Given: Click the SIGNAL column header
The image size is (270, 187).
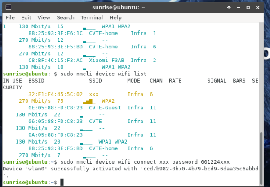Looking at the screenshot, I should [217, 81].
